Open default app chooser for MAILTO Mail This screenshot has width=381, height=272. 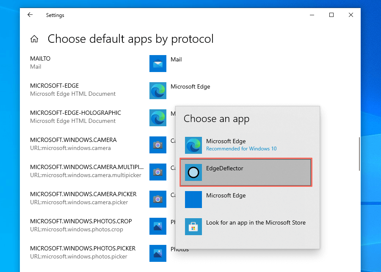(176, 60)
